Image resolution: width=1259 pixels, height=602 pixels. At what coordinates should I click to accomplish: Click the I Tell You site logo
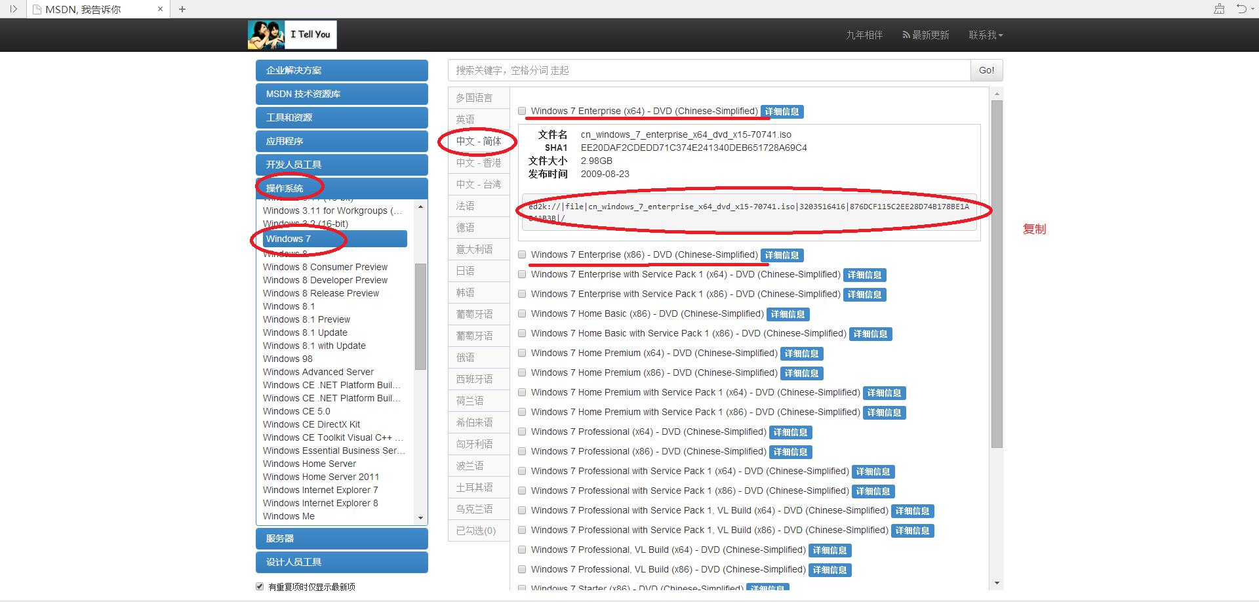[292, 35]
